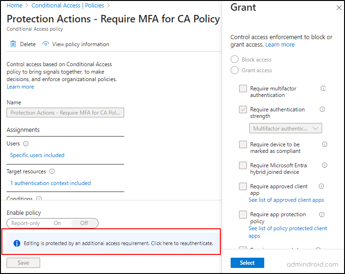This screenshot has width=345, height=274.
Task: Click the policy Name text field
Action: (65, 113)
